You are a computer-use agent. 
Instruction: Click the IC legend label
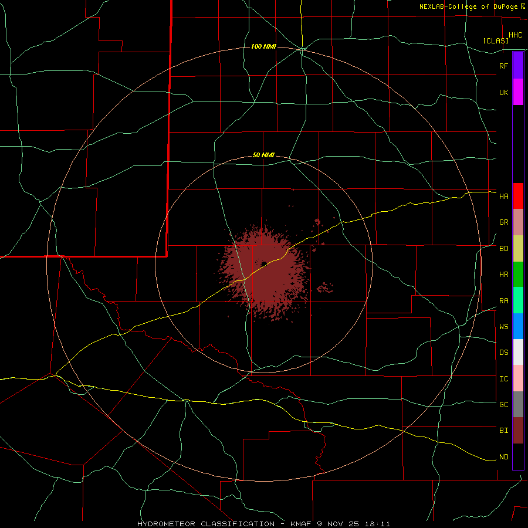click(x=503, y=378)
